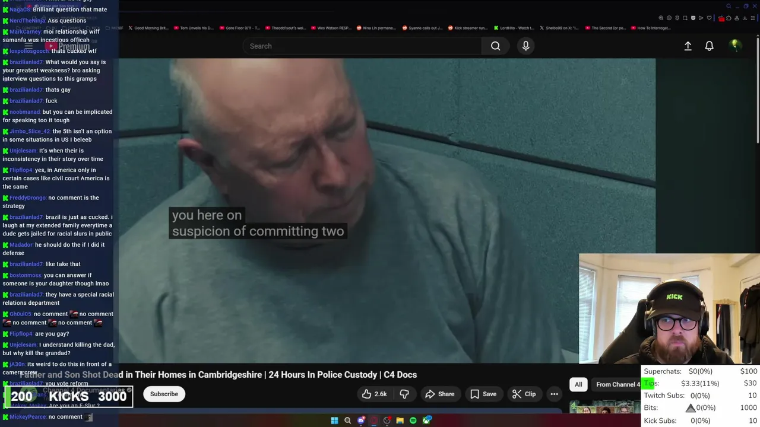
Task: Click chat username NerdTheNinja
Action: coord(27,21)
